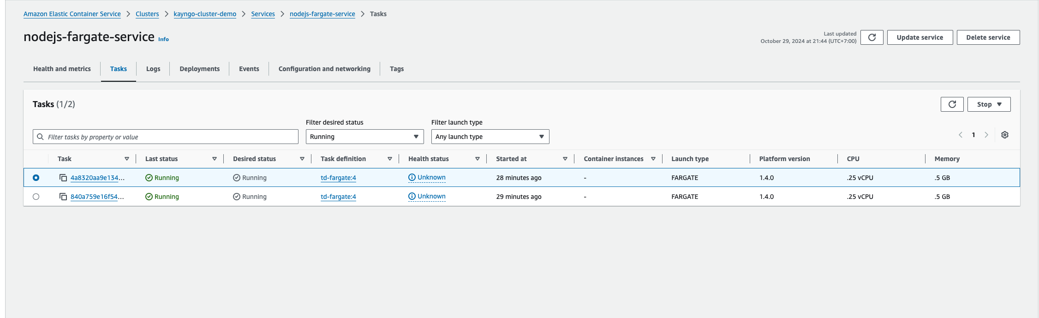Open td-fargate:4 link in second row
The width and height of the screenshot is (1039, 318).
click(338, 197)
